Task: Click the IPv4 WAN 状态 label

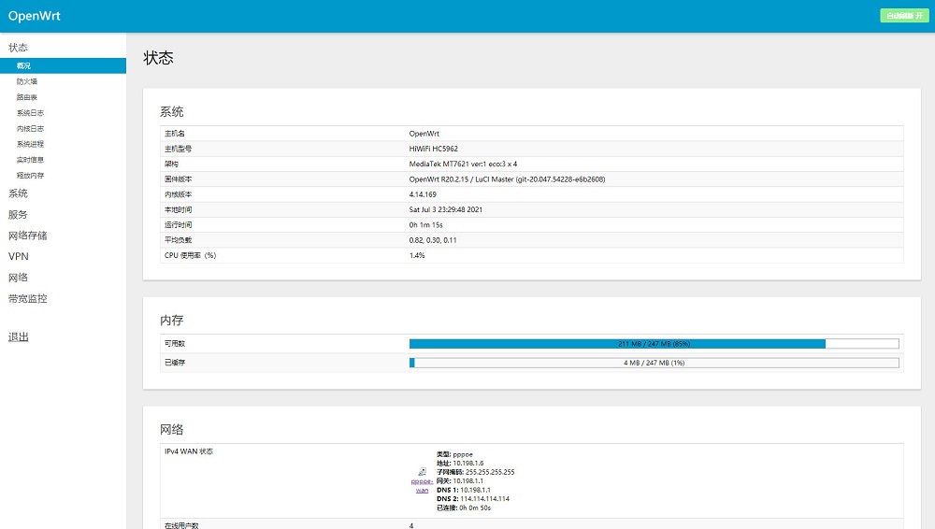Action: (x=189, y=451)
